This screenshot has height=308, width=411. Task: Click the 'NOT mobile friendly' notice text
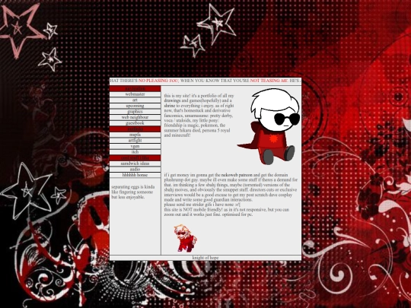click(x=227, y=212)
